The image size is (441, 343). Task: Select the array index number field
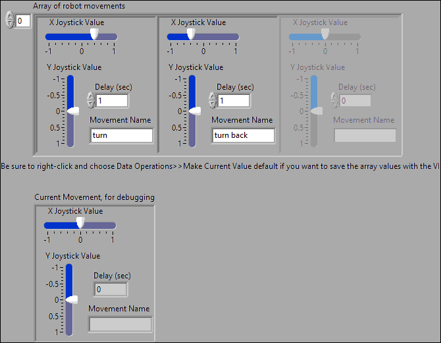23,21
